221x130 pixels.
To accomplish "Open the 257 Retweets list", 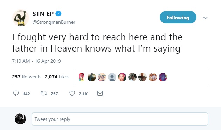I will [x=27, y=77].
